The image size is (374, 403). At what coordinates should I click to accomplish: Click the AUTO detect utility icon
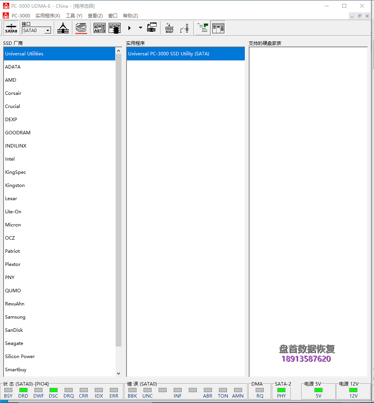[100, 28]
